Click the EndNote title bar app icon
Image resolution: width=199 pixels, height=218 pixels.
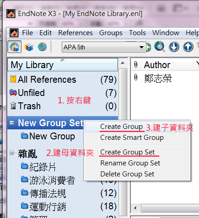point(11,14)
